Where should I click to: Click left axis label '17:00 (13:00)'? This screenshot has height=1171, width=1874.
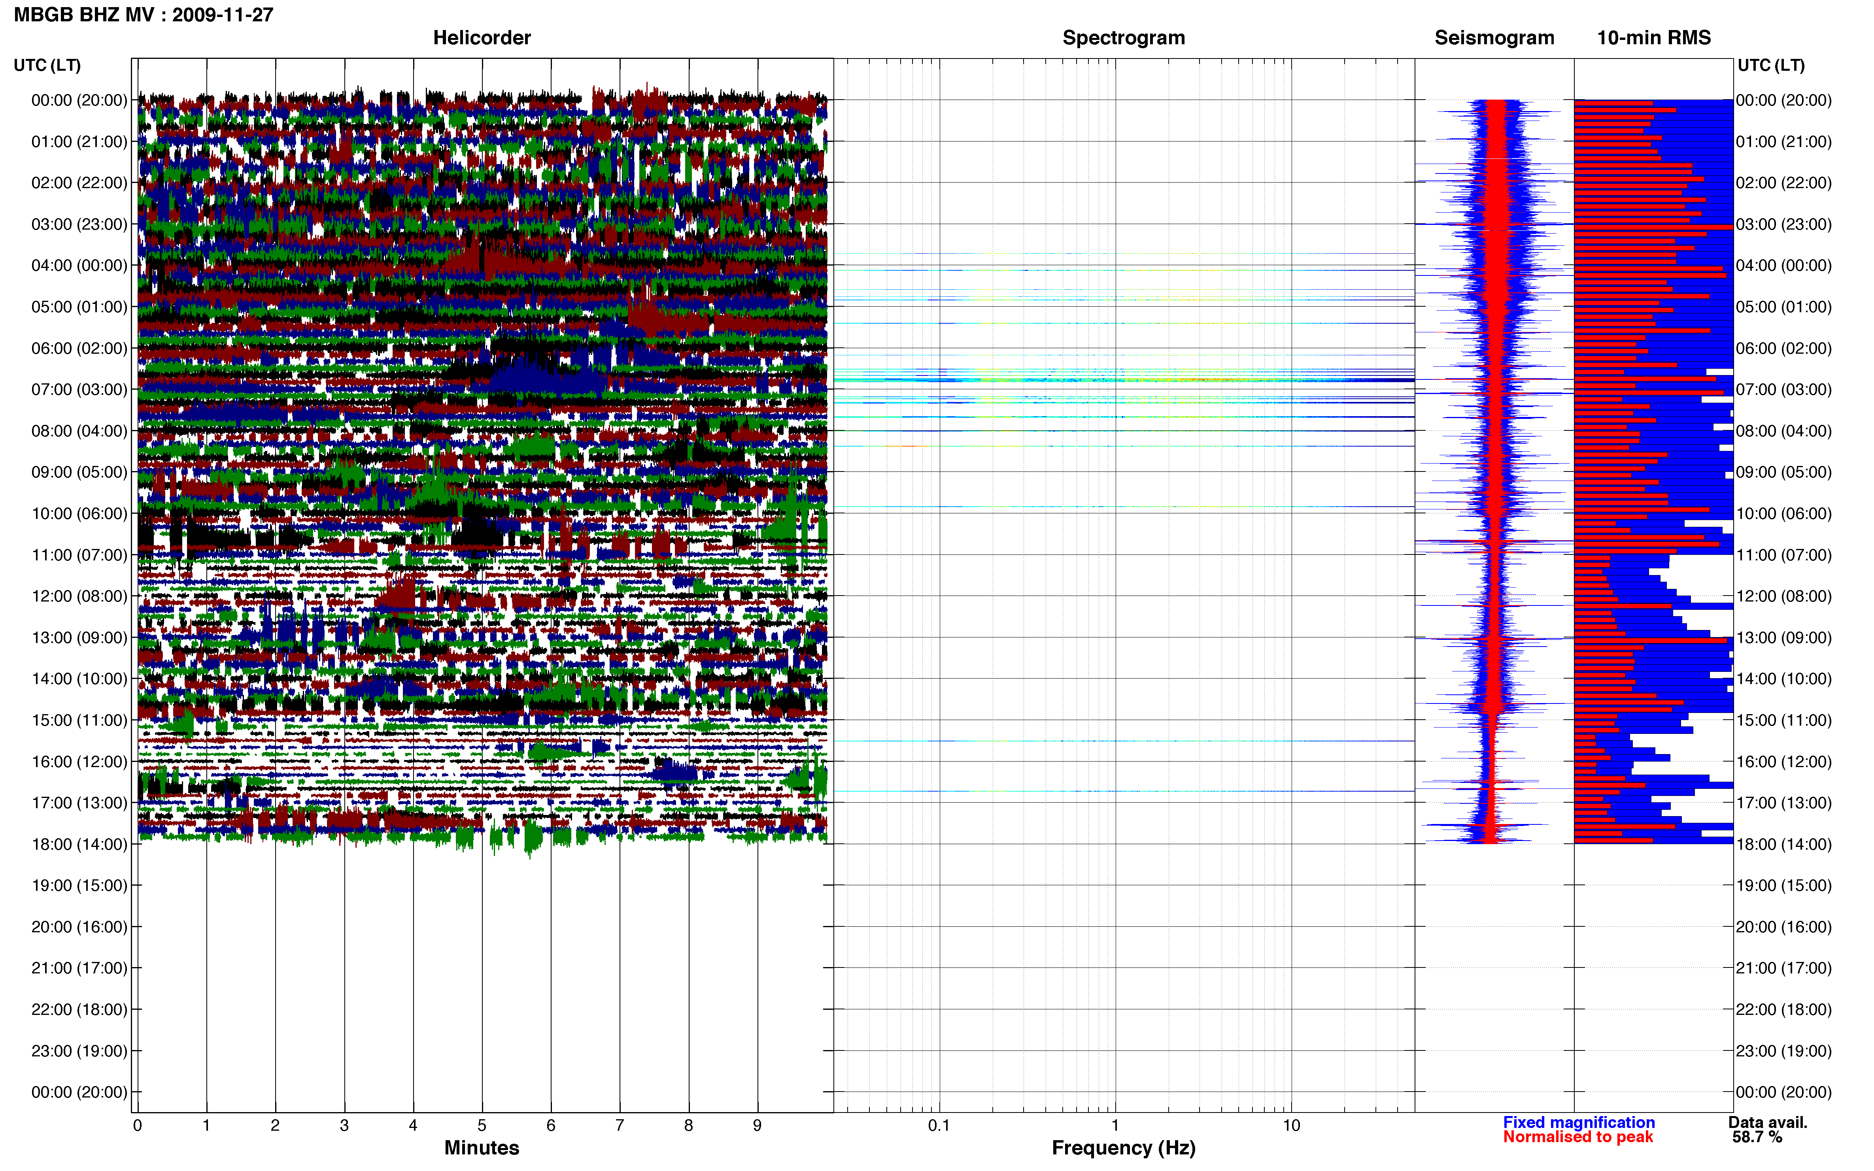click(x=79, y=803)
